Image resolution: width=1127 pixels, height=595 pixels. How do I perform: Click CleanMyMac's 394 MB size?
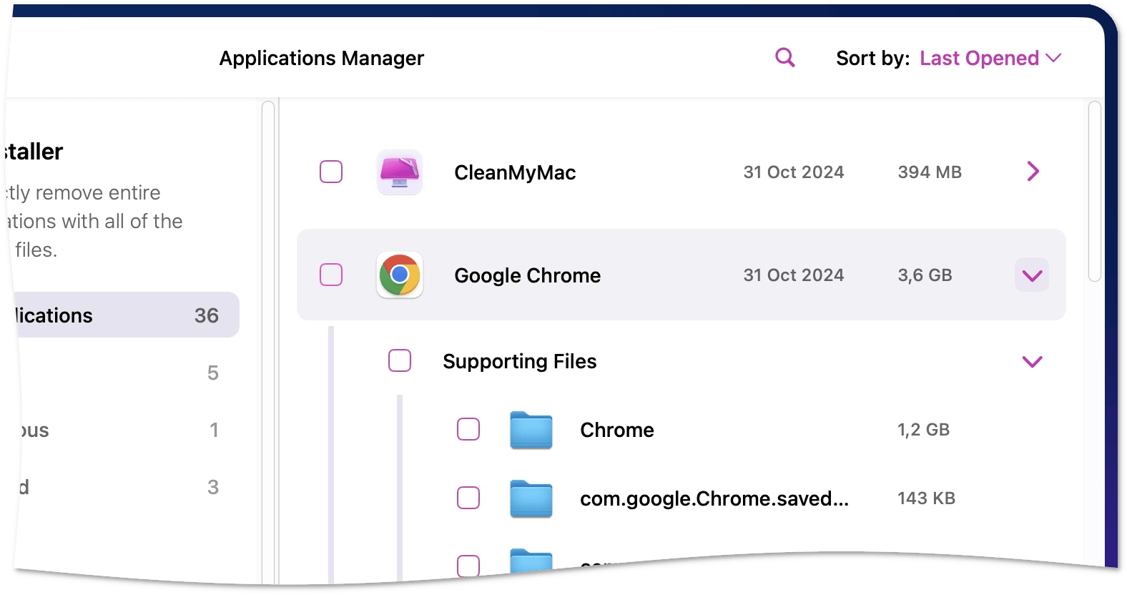(930, 172)
